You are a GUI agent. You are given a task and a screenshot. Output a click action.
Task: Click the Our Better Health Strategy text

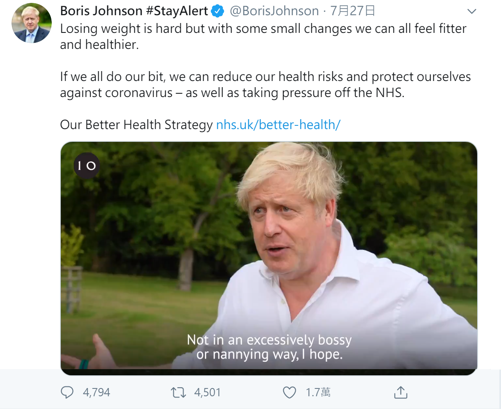[136, 125]
